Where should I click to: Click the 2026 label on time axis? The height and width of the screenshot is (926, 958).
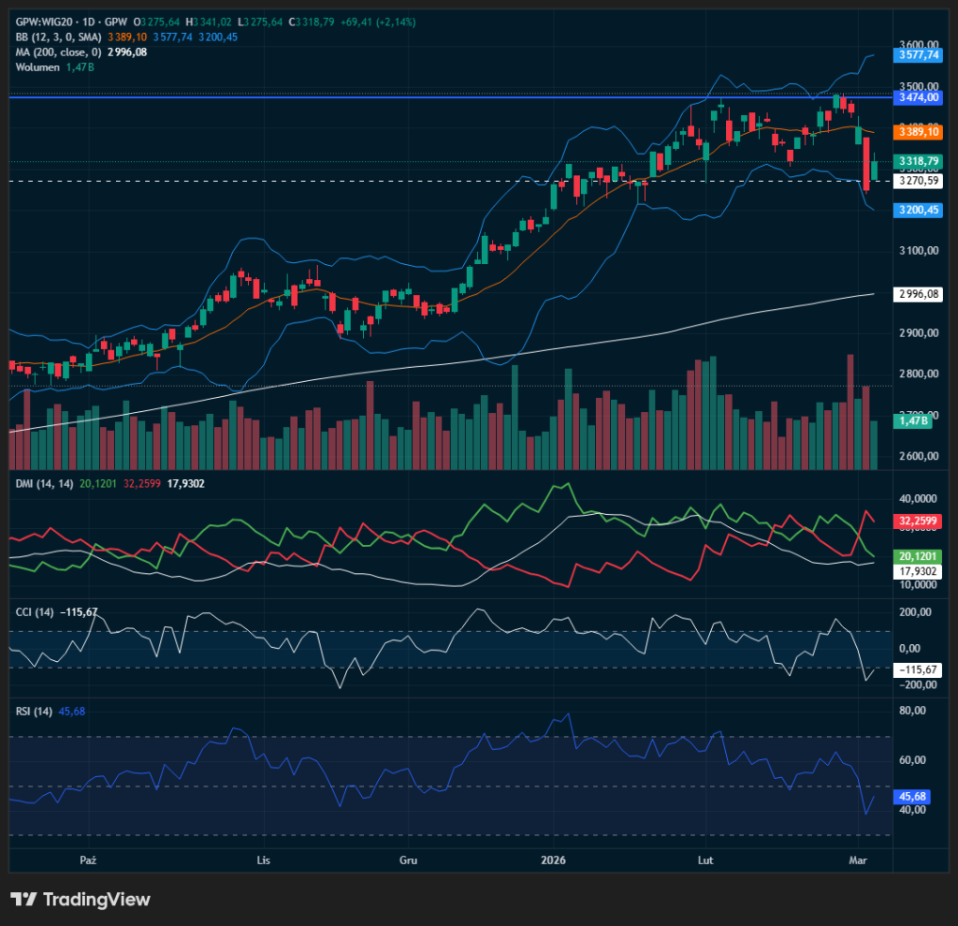[555, 859]
